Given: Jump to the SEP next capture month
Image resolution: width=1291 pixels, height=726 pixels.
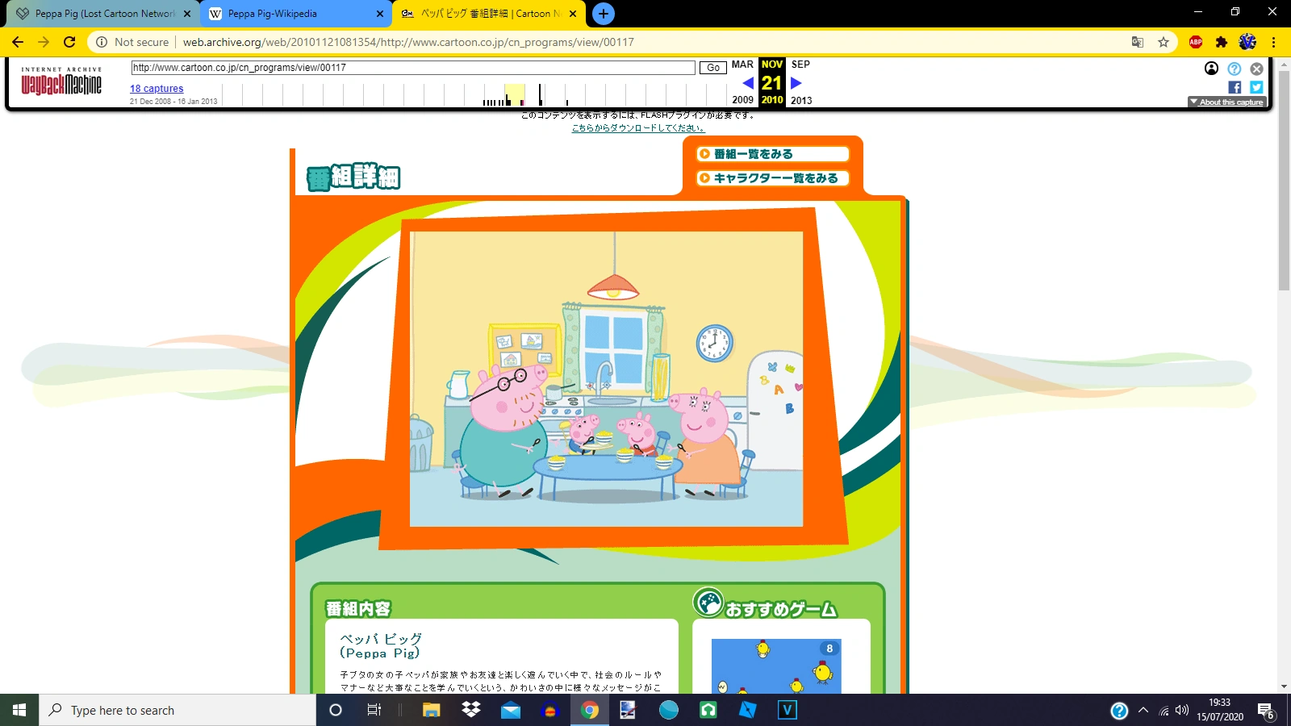Looking at the screenshot, I should point(800,65).
